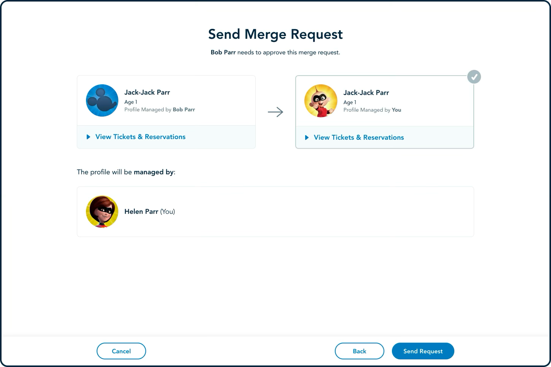Image resolution: width=551 pixels, height=367 pixels.
Task: Send Request to merge the profiles
Action: [x=423, y=351]
